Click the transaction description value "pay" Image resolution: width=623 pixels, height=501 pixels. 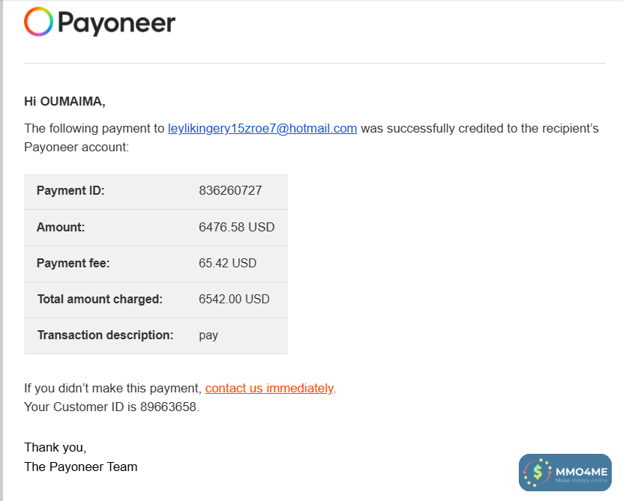208,335
